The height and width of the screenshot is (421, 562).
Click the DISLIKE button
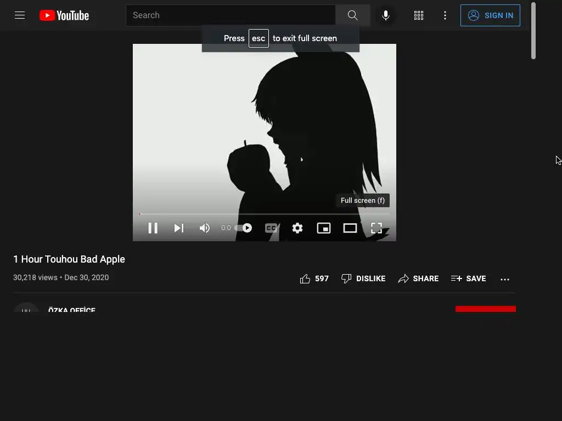pos(363,278)
